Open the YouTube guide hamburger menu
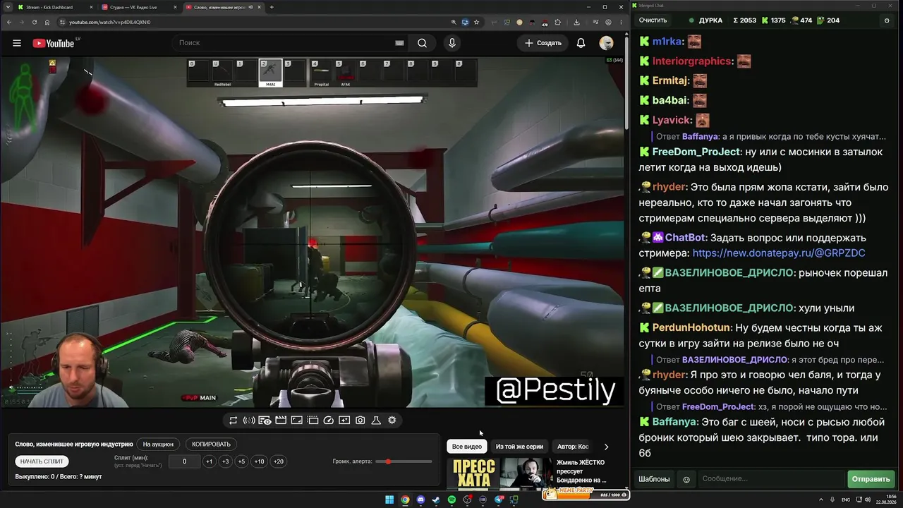The width and height of the screenshot is (903, 508). point(17,43)
